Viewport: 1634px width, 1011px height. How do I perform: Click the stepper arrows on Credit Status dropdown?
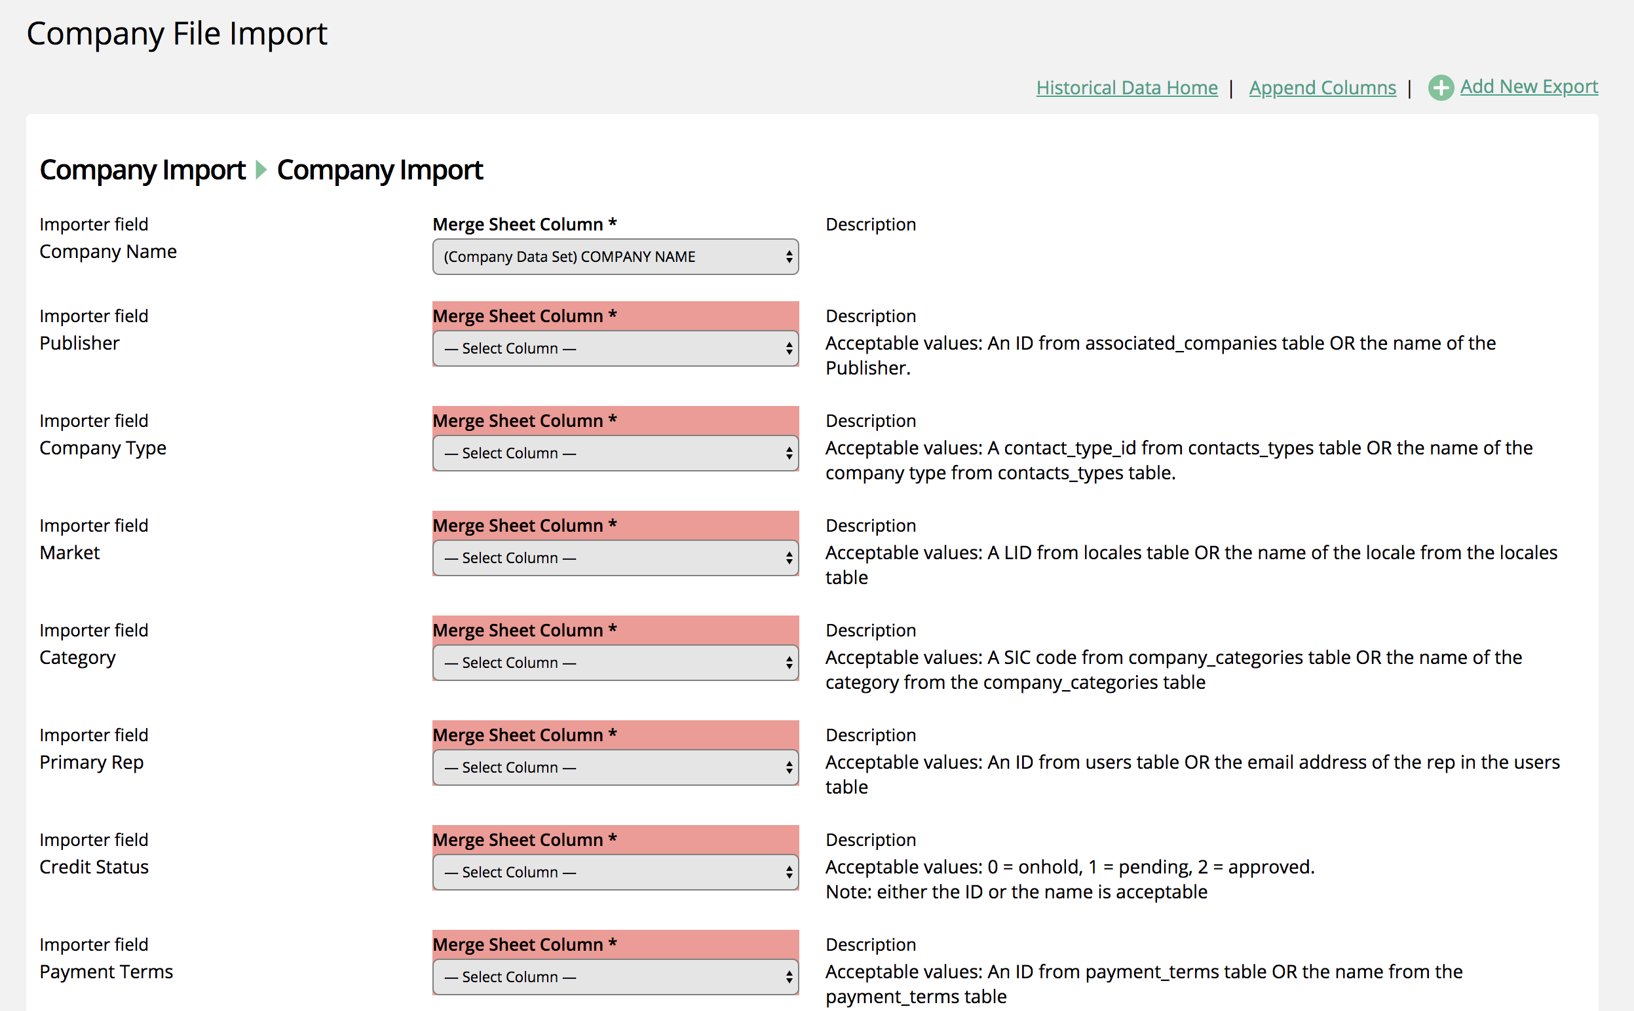(x=789, y=872)
